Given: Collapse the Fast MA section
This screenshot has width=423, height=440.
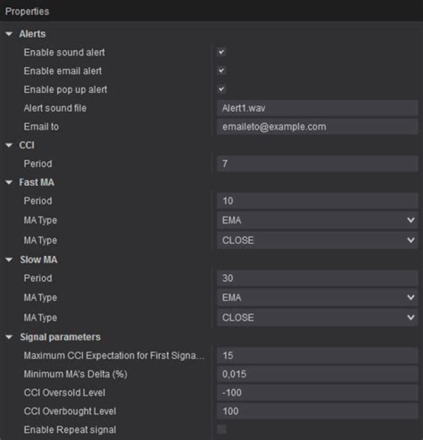Looking at the screenshot, I should pos(9,182).
